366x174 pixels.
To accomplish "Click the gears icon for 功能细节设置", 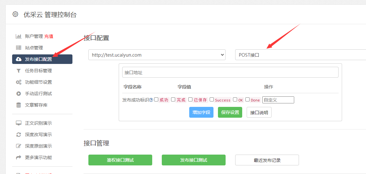I will (19, 82).
